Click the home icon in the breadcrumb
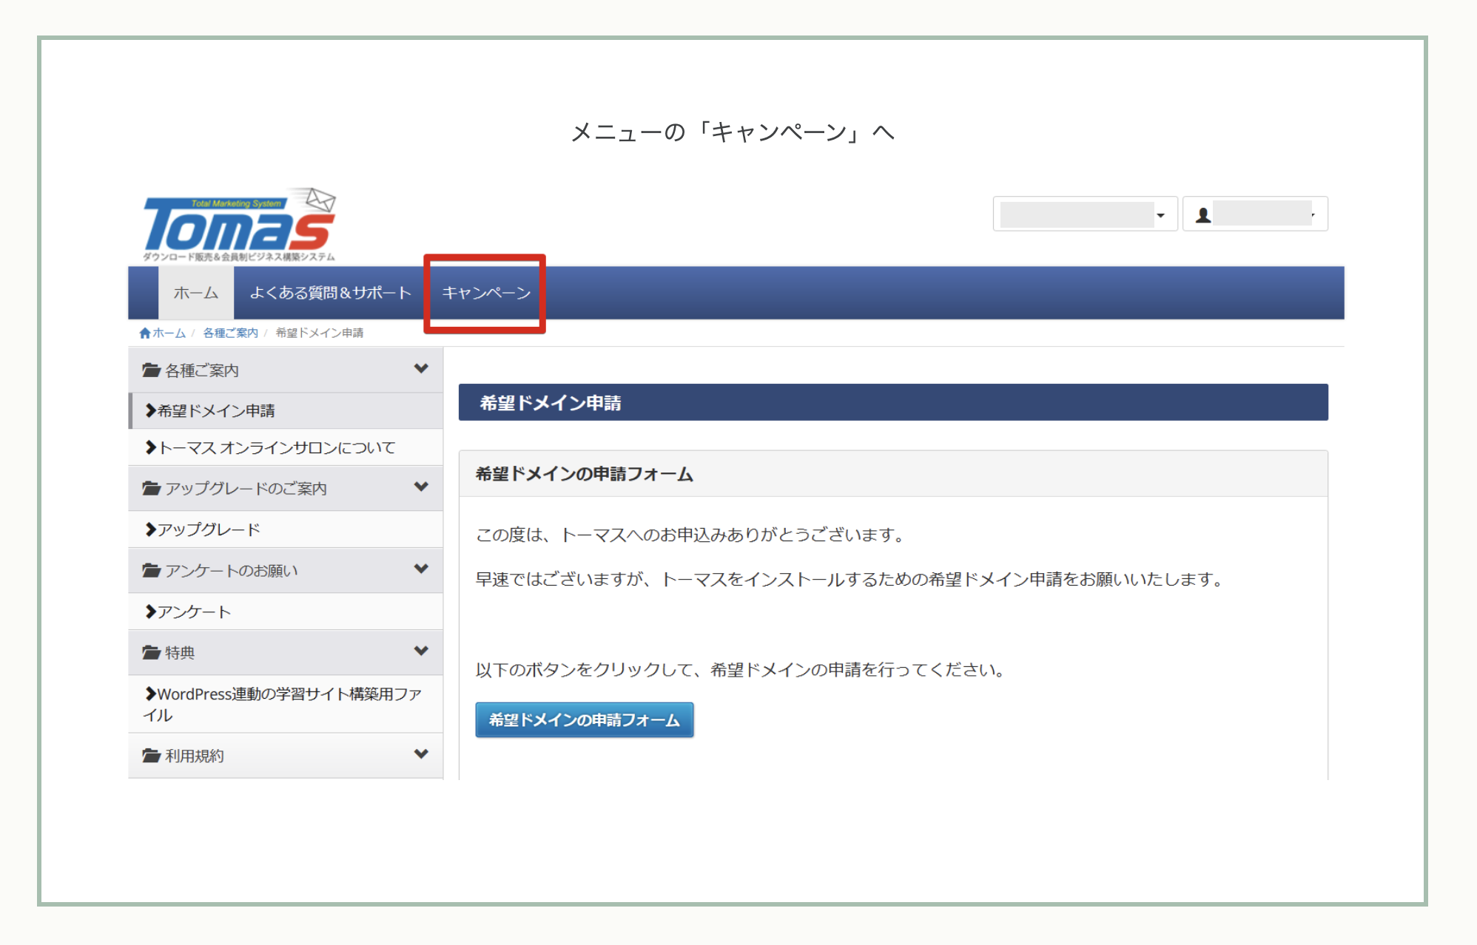This screenshot has height=945, width=1477. pyautogui.click(x=145, y=333)
